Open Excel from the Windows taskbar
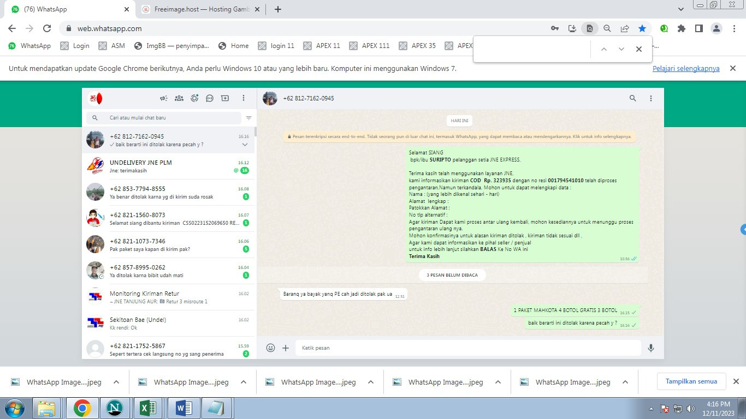Image resolution: width=746 pixels, height=419 pixels. pos(149,408)
